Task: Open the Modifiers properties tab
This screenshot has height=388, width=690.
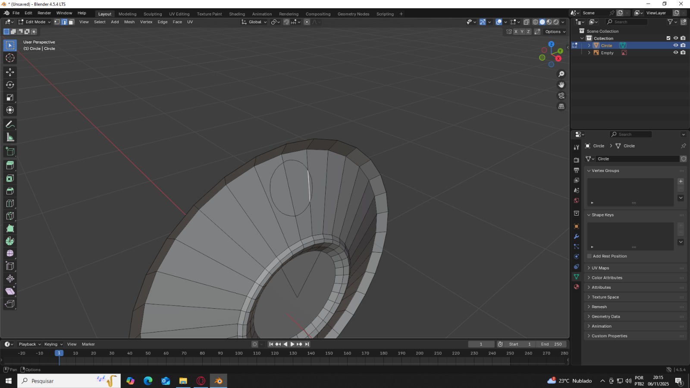Action: pyautogui.click(x=577, y=237)
